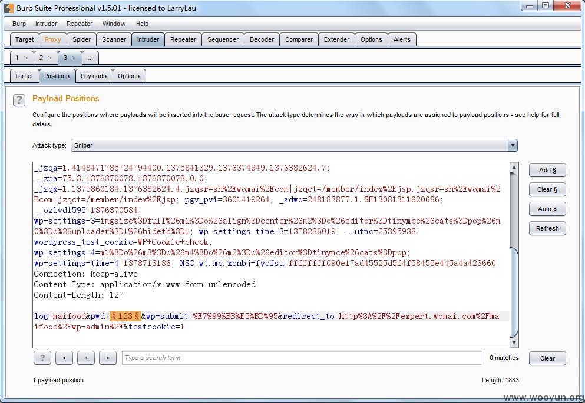Click the 'Content-Length: 127' header line

tap(78, 295)
